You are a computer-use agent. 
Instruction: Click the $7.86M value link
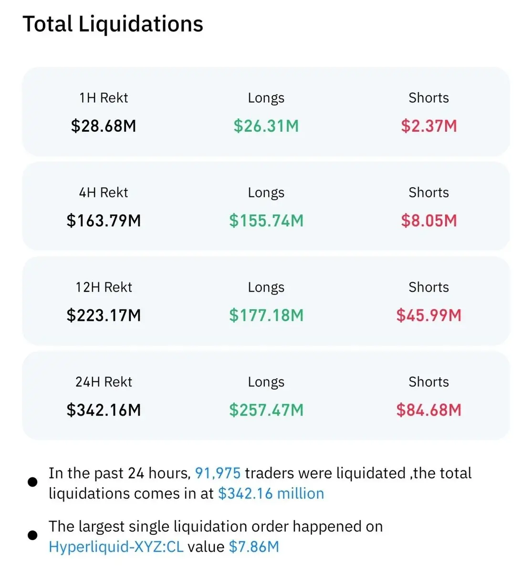(254, 547)
